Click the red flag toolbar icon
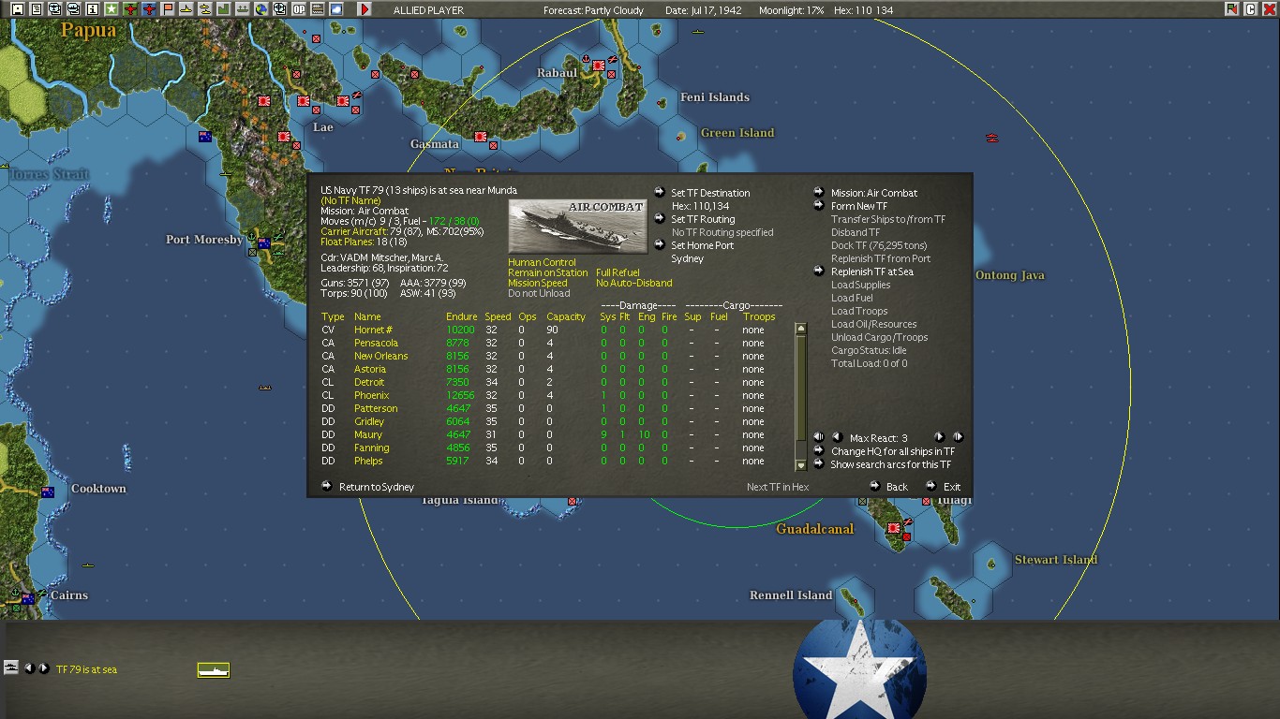The image size is (1280, 719). [x=168, y=9]
